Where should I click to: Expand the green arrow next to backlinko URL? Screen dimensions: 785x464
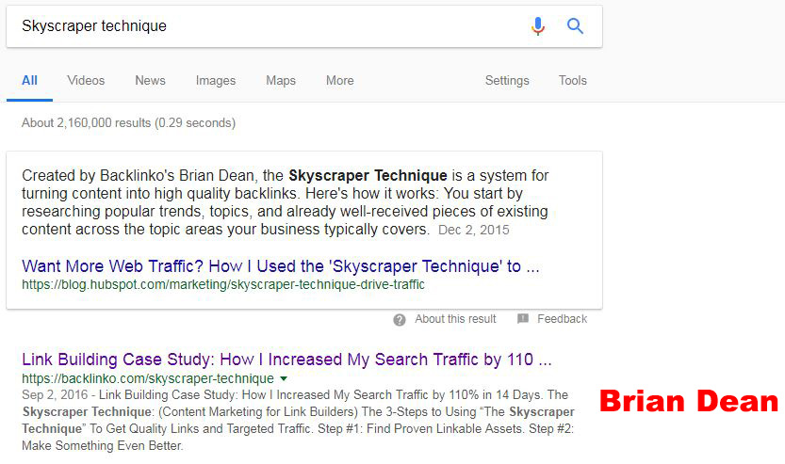284,378
